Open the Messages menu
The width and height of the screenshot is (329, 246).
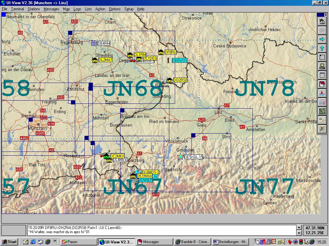51,9
